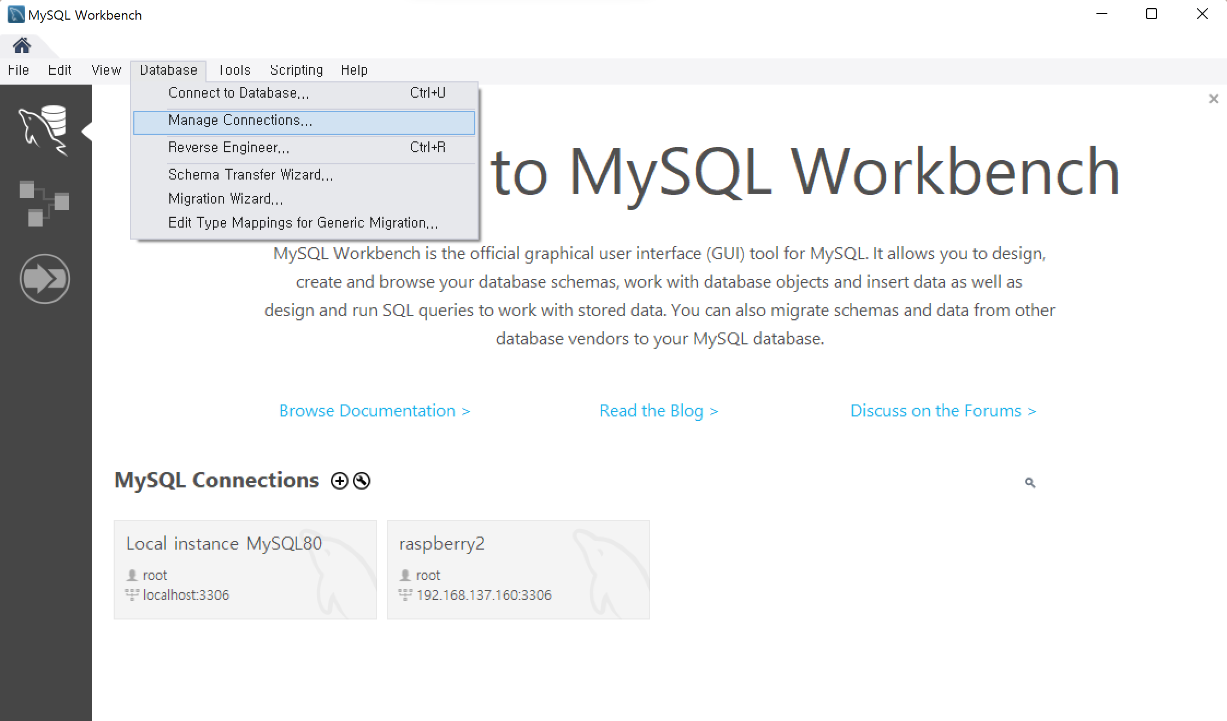Open the migration arrow sidebar icon

click(x=44, y=278)
